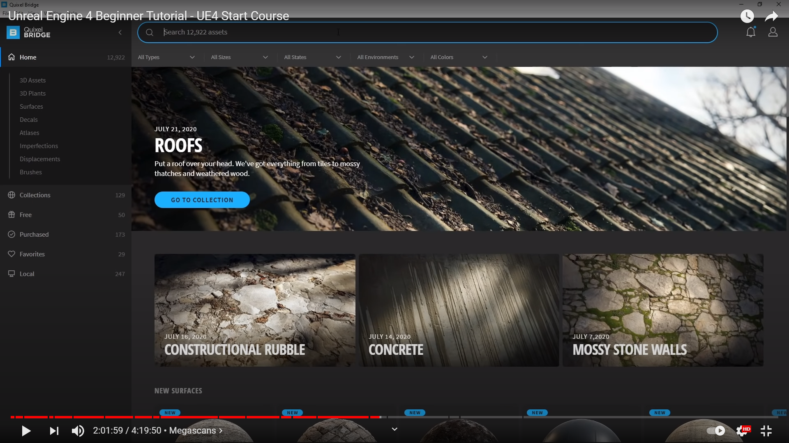This screenshot has width=789, height=443.
Task: Expand the All Types filter dropdown
Action: point(166,57)
